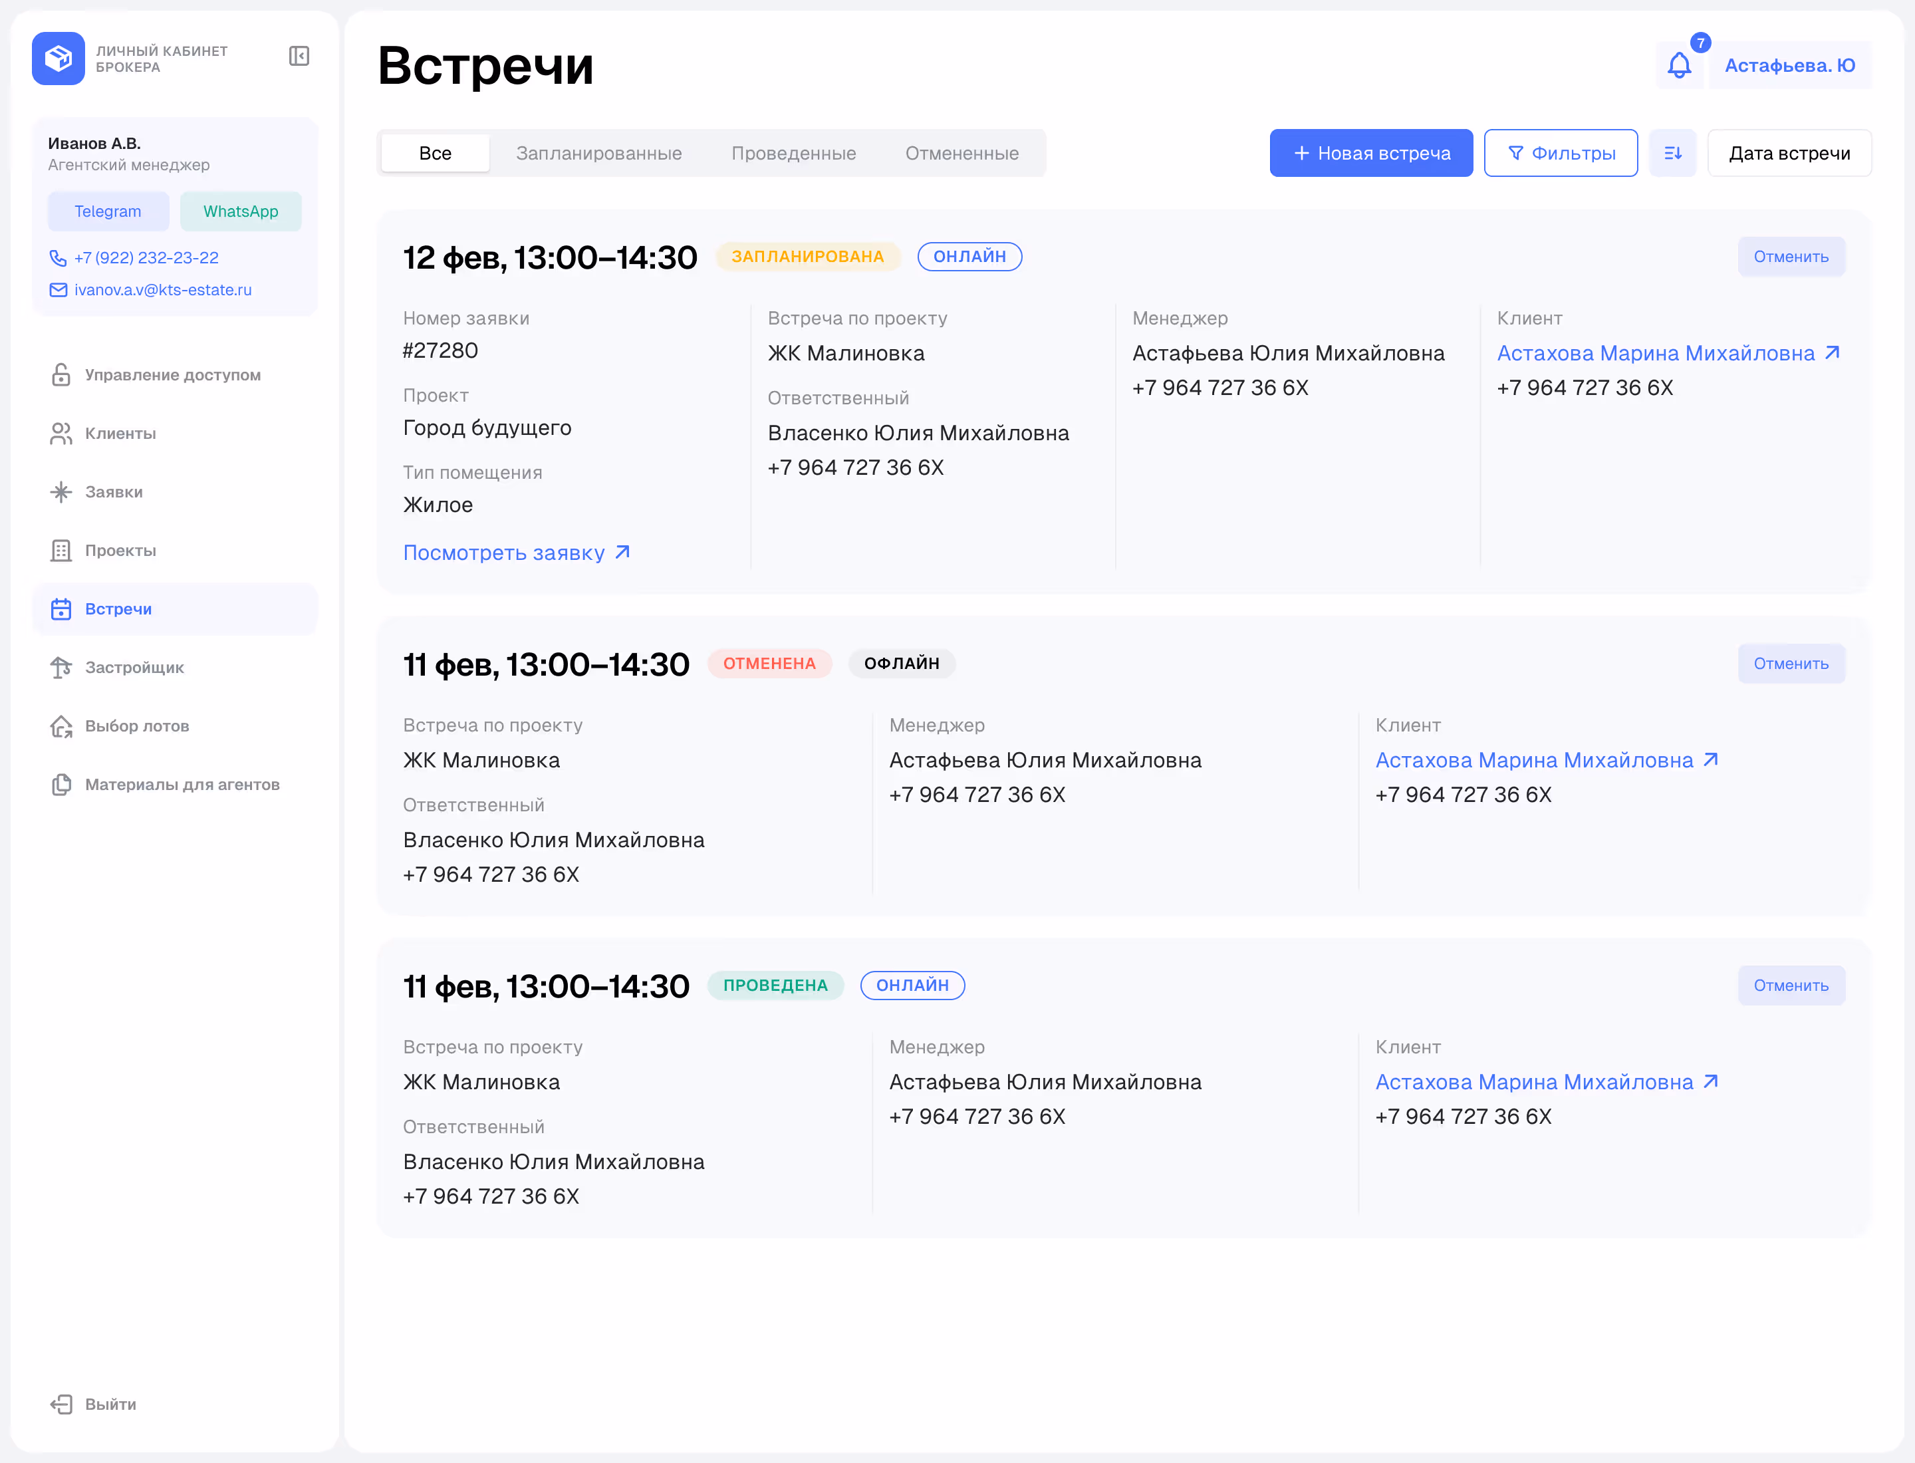The height and width of the screenshot is (1463, 1915).
Task: Click the envelope icon beside email
Action: point(59,290)
